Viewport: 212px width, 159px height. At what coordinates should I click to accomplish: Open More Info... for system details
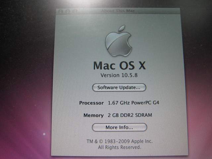119,127
